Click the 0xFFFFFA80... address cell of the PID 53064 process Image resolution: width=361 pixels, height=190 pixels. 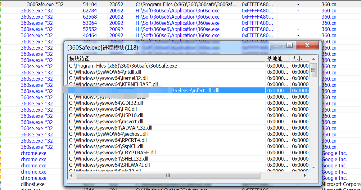(257, 23)
